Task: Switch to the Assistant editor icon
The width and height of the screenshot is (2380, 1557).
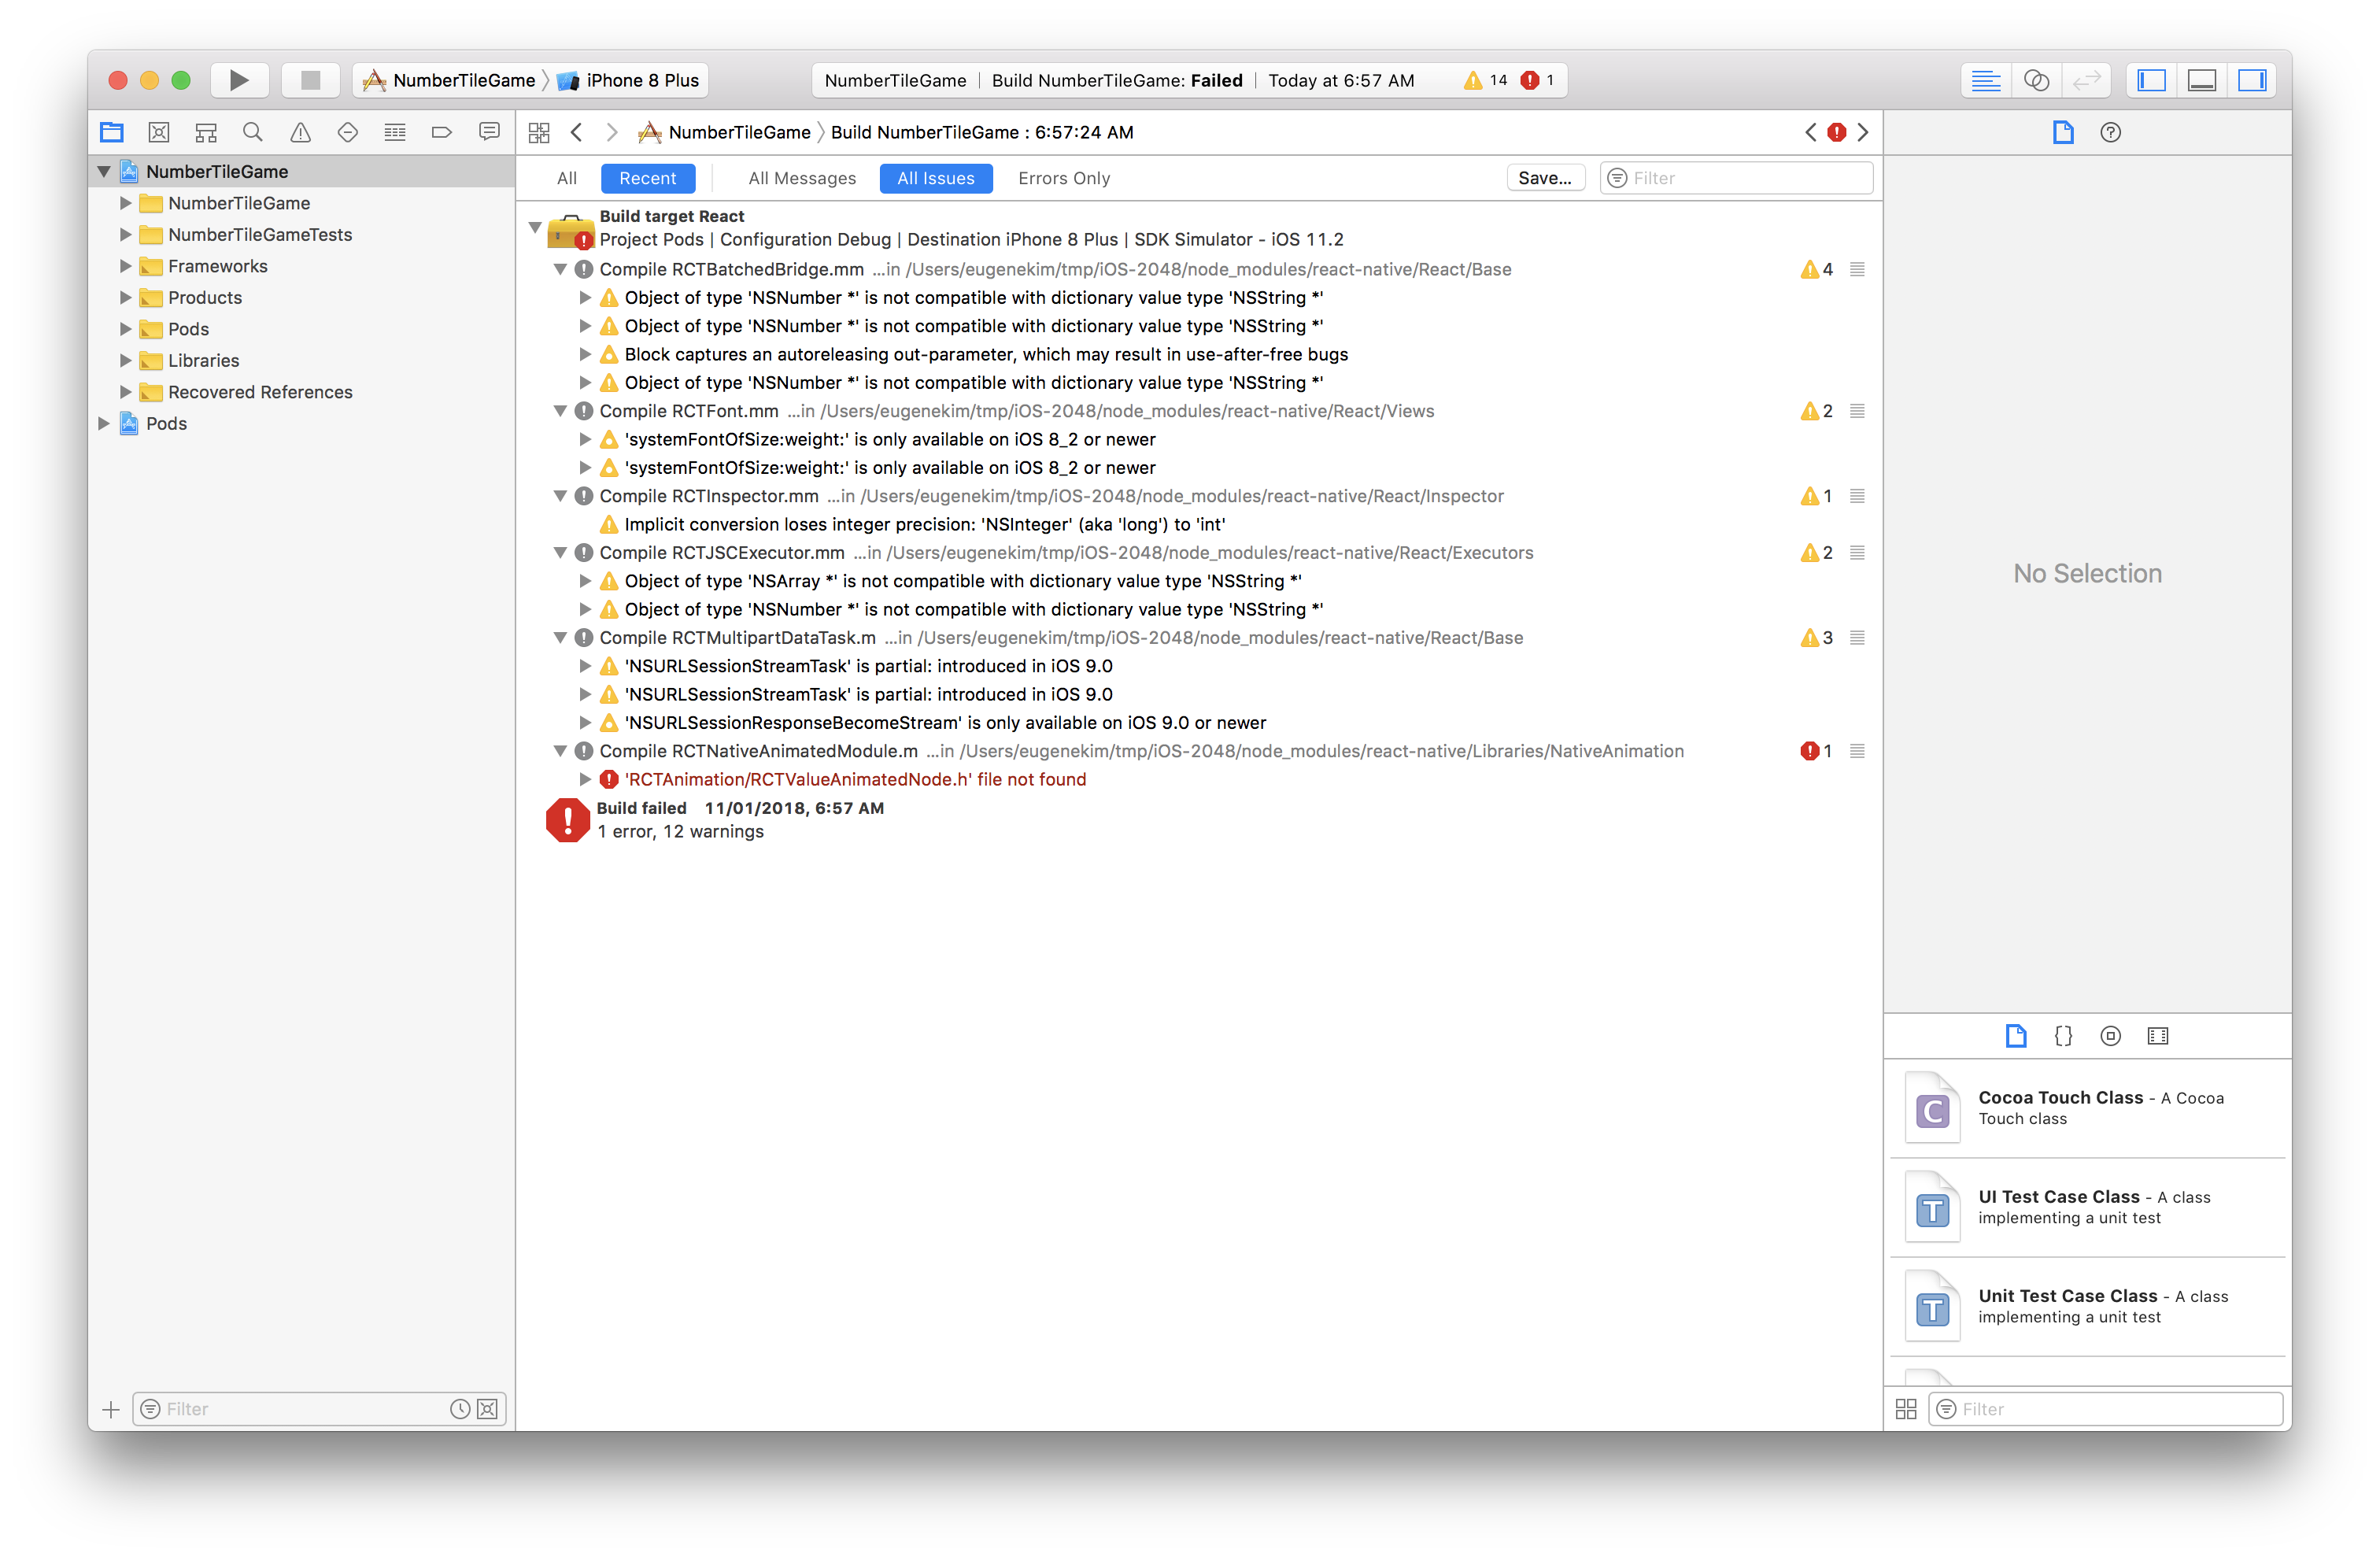Action: (2036, 80)
